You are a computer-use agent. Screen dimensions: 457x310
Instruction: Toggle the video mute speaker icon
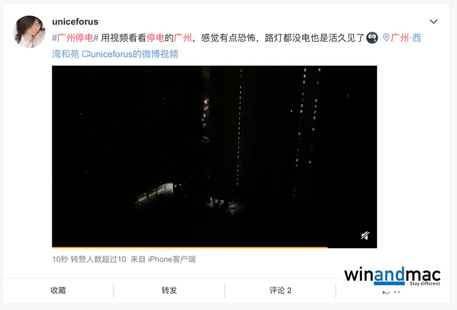tap(365, 235)
